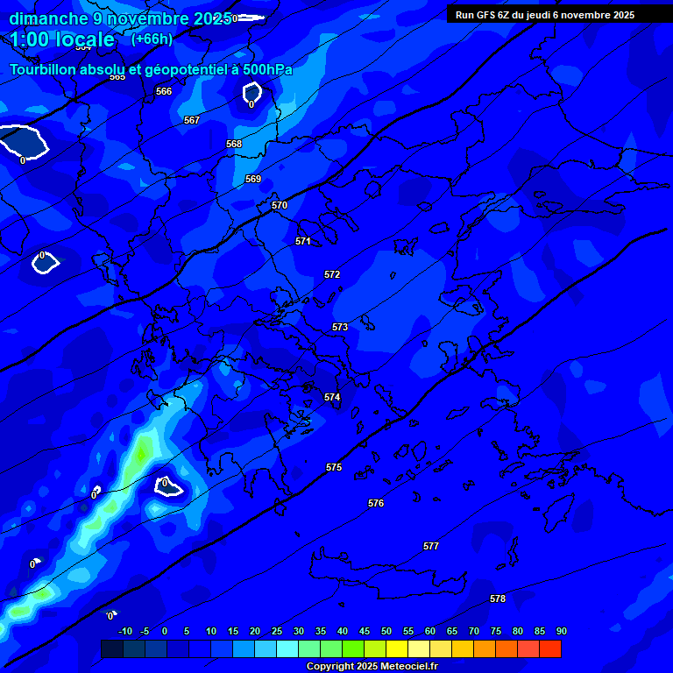Click the Copyright 2025 Meteociel.fr text
This screenshot has height=673, width=673.
372,667
